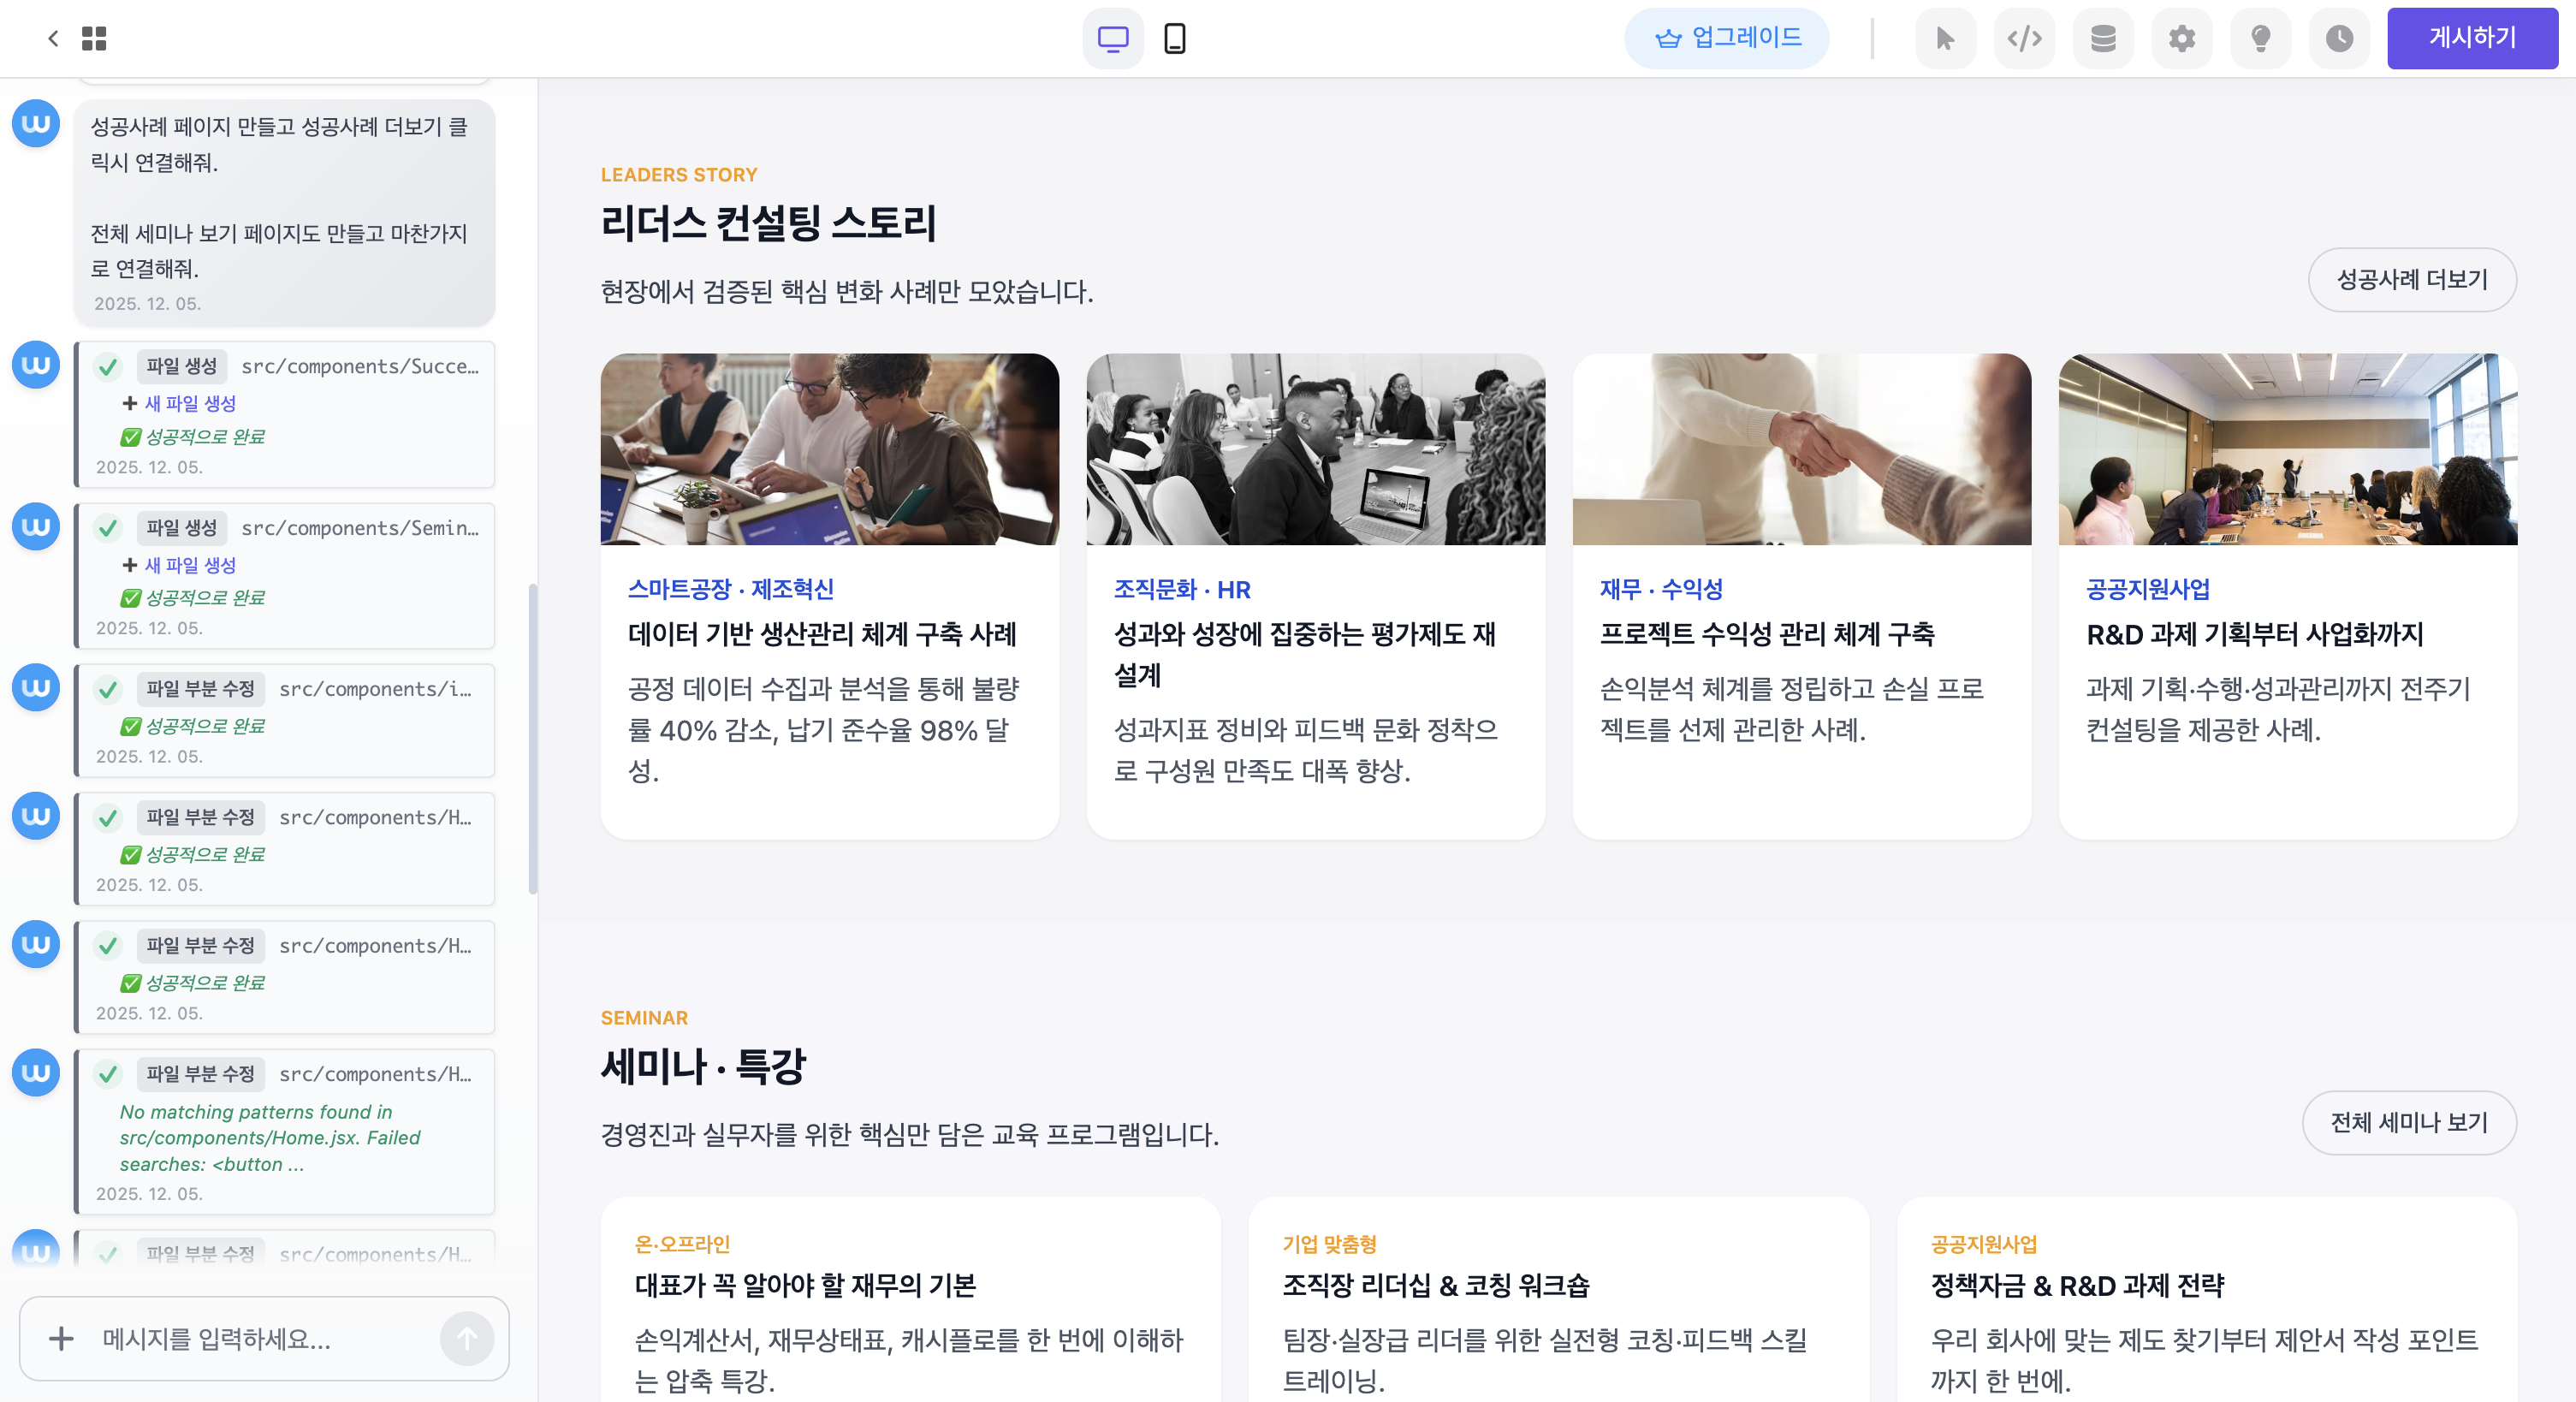Click the back arrow icon
The height and width of the screenshot is (1402, 2576).
(53, 38)
